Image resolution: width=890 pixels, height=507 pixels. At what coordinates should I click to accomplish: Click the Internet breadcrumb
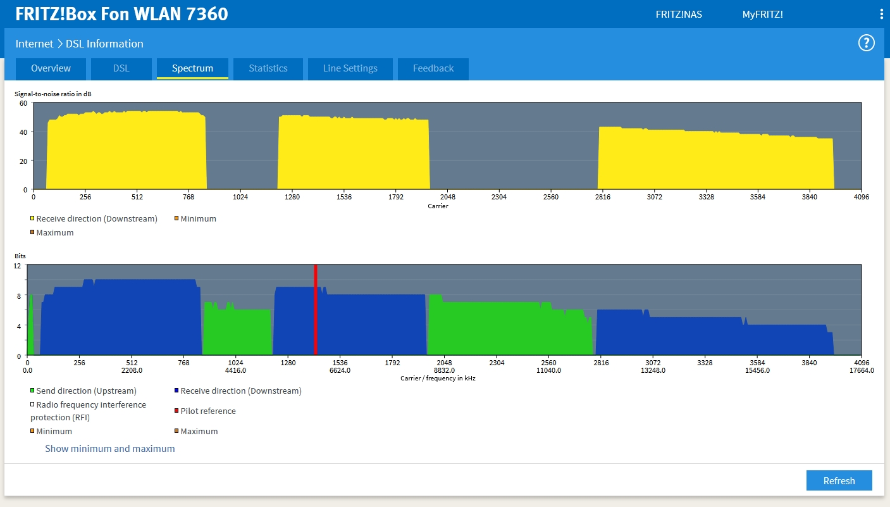click(34, 44)
